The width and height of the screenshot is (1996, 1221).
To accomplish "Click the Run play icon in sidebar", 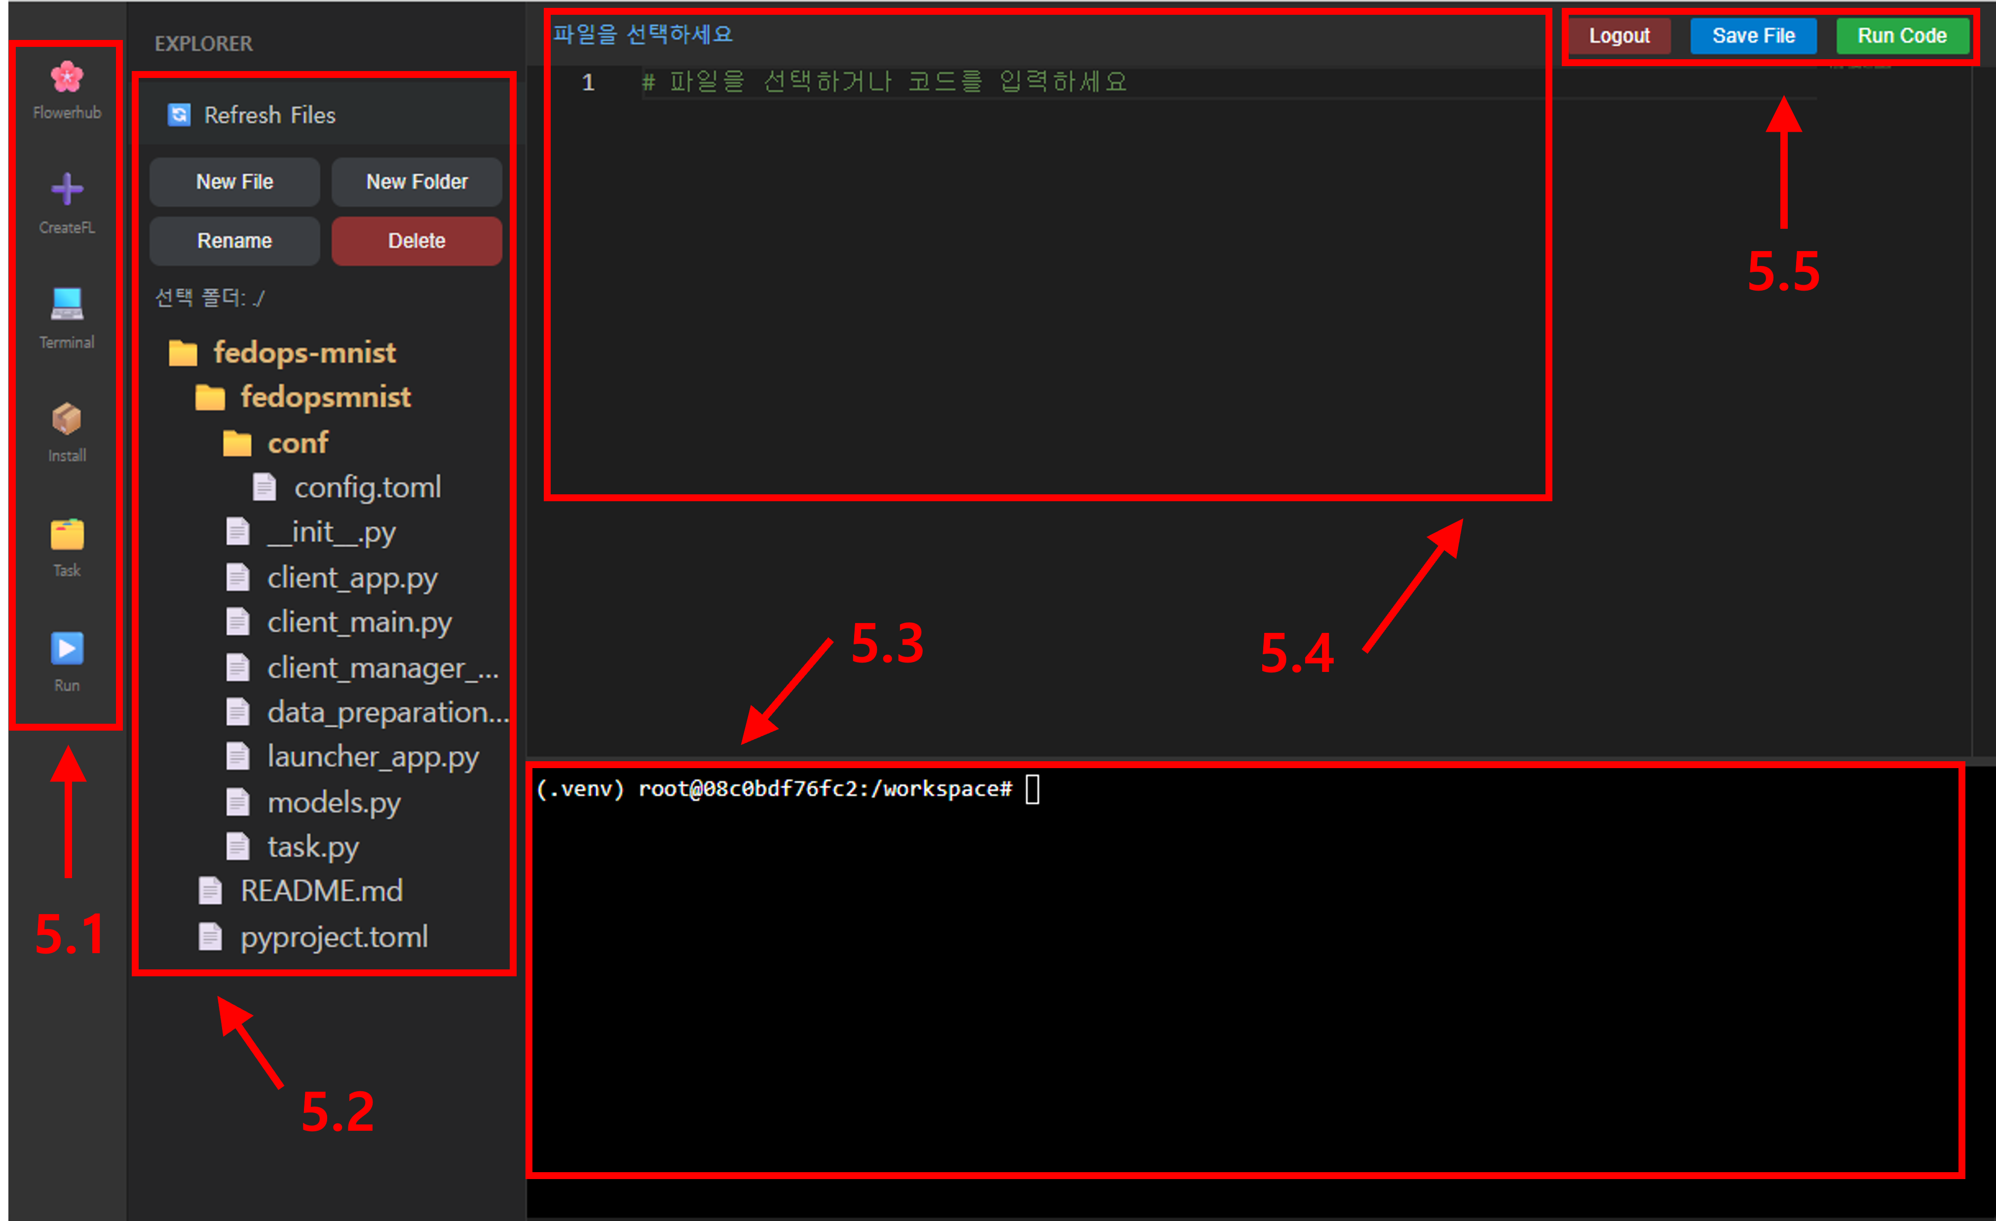I will (x=67, y=649).
